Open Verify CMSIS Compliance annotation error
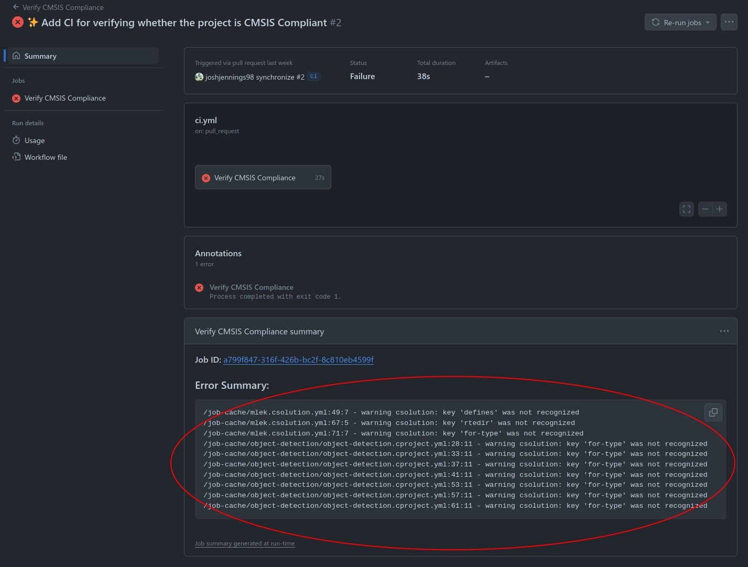This screenshot has width=748, height=567. pyautogui.click(x=251, y=287)
